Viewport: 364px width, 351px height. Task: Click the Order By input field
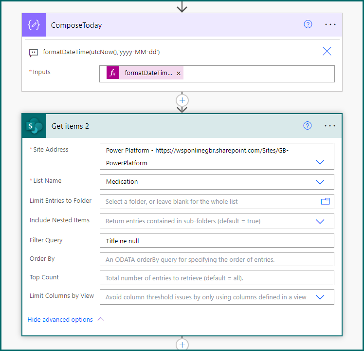point(217,259)
